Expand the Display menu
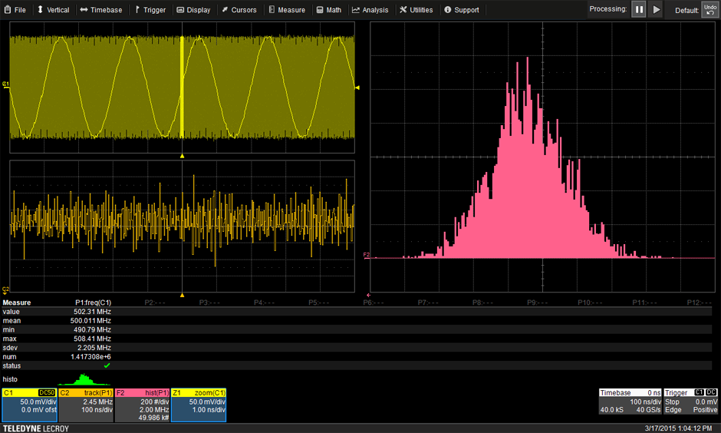 193,10
